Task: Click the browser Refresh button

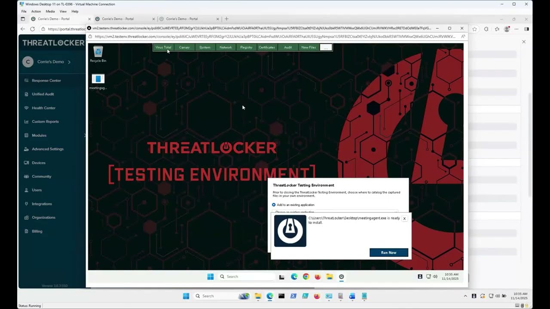Action: click(33, 29)
